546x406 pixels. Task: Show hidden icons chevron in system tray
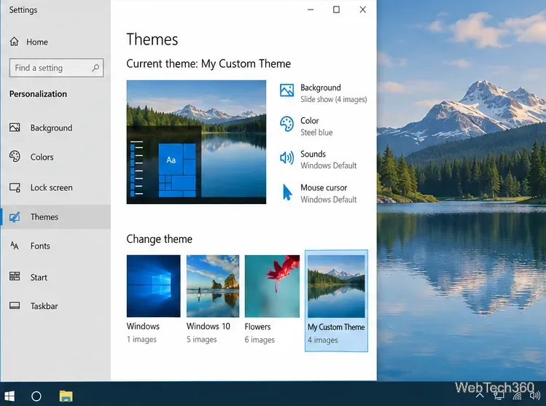coord(480,395)
